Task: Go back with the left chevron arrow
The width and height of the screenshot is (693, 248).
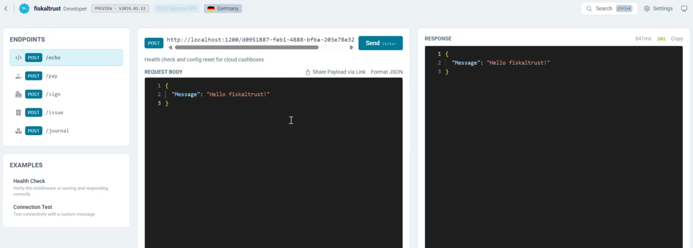Action: 6,9
